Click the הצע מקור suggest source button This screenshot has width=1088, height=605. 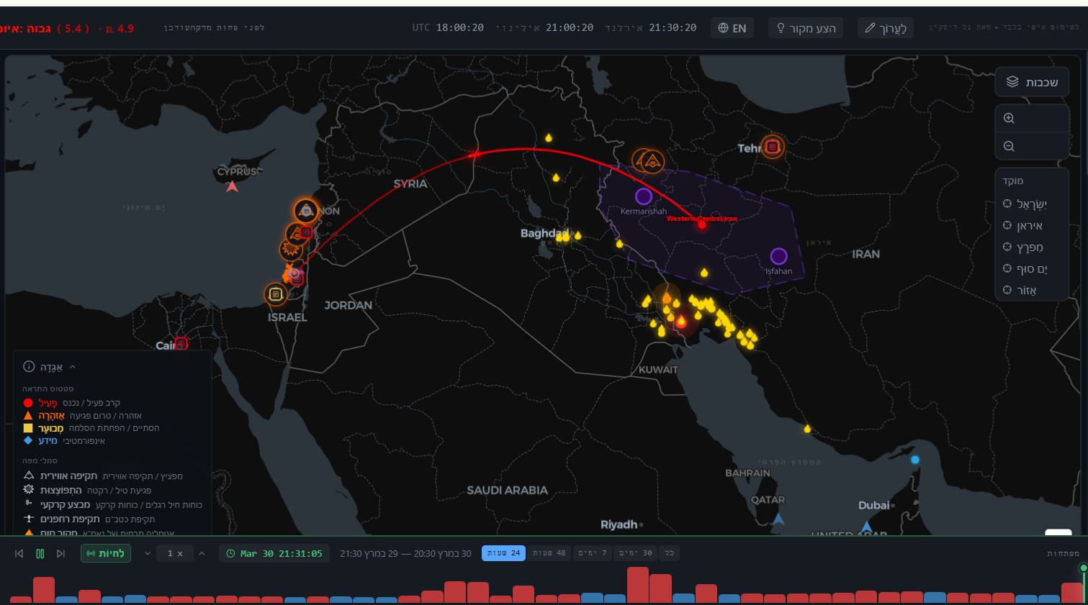[x=806, y=28]
